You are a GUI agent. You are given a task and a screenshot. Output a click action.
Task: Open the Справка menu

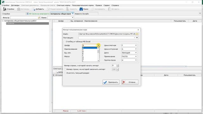pos(115,5)
